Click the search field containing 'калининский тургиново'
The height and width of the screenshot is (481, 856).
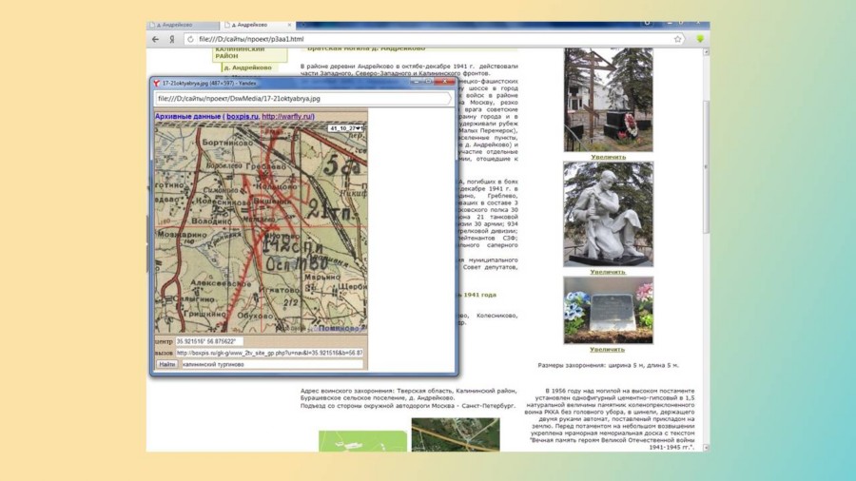tap(271, 364)
